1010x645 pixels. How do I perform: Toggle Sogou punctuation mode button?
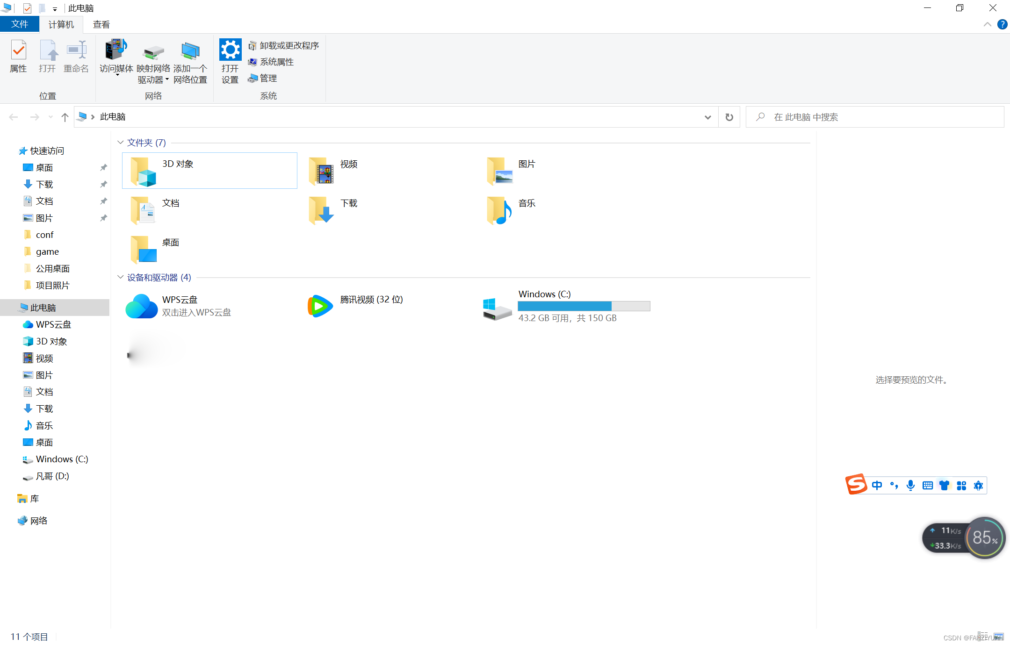894,485
